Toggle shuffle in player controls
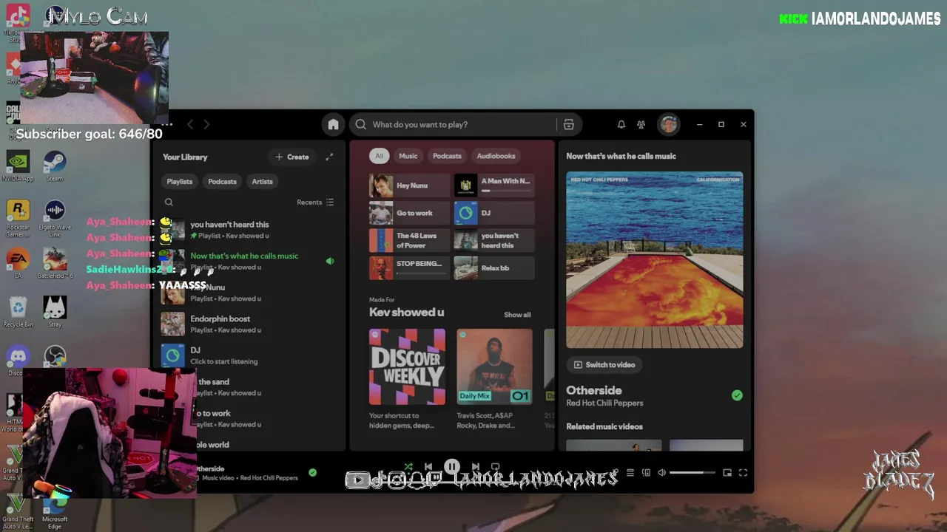This screenshot has height=532, width=947. coord(408,467)
